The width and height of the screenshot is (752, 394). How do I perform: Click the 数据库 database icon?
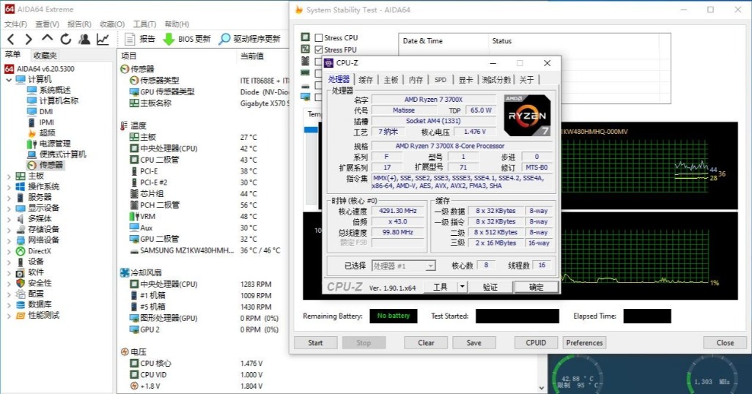pos(20,305)
